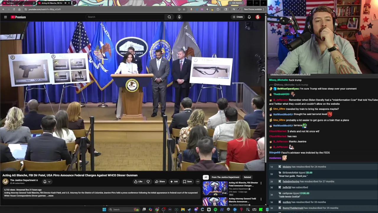Go forward in Chrome

click(x=9, y=9)
